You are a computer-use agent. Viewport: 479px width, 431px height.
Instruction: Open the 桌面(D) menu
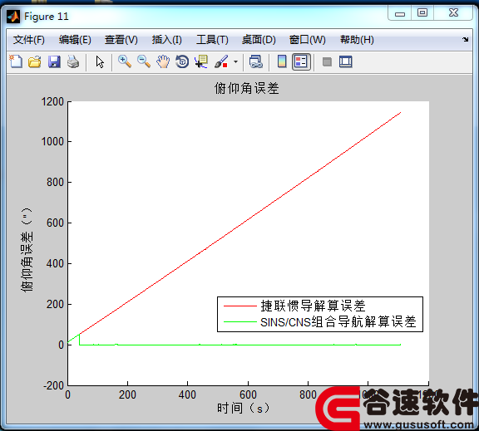tap(259, 40)
